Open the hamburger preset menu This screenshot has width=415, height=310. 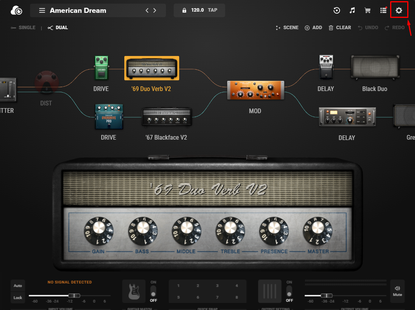pos(42,11)
